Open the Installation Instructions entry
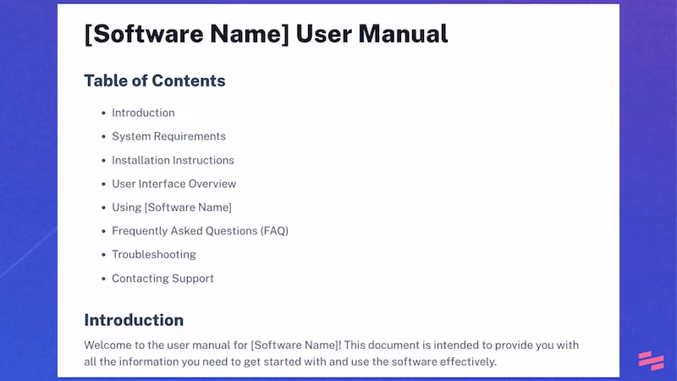677x381 pixels. 173,160
